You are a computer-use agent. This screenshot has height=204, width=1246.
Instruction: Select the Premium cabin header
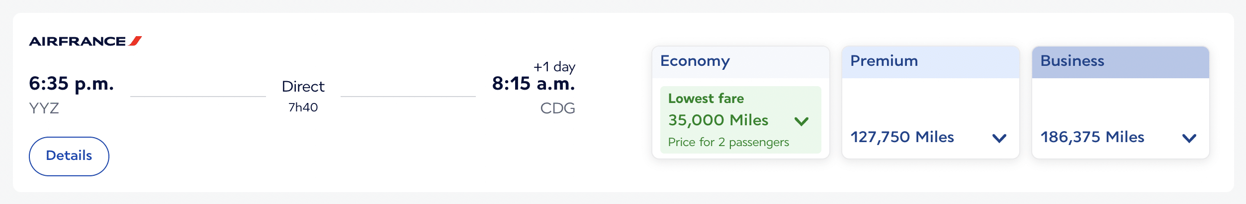(884, 61)
